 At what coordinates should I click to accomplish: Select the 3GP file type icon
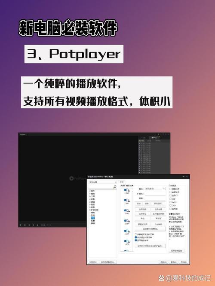127,201
